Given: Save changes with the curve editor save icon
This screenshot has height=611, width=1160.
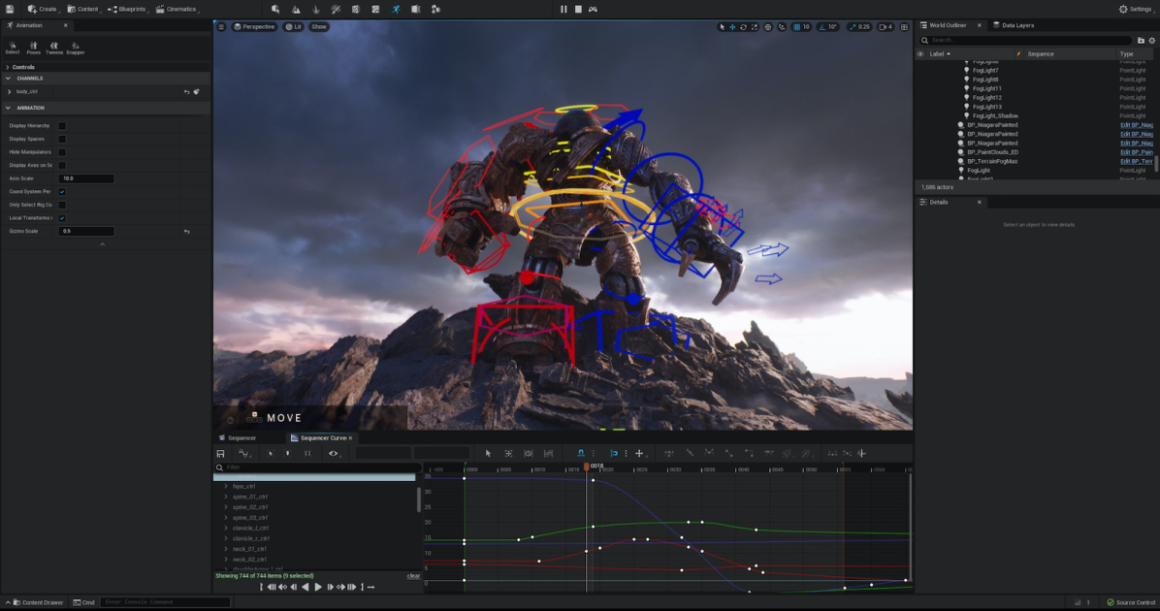Looking at the screenshot, I should 220,453.
